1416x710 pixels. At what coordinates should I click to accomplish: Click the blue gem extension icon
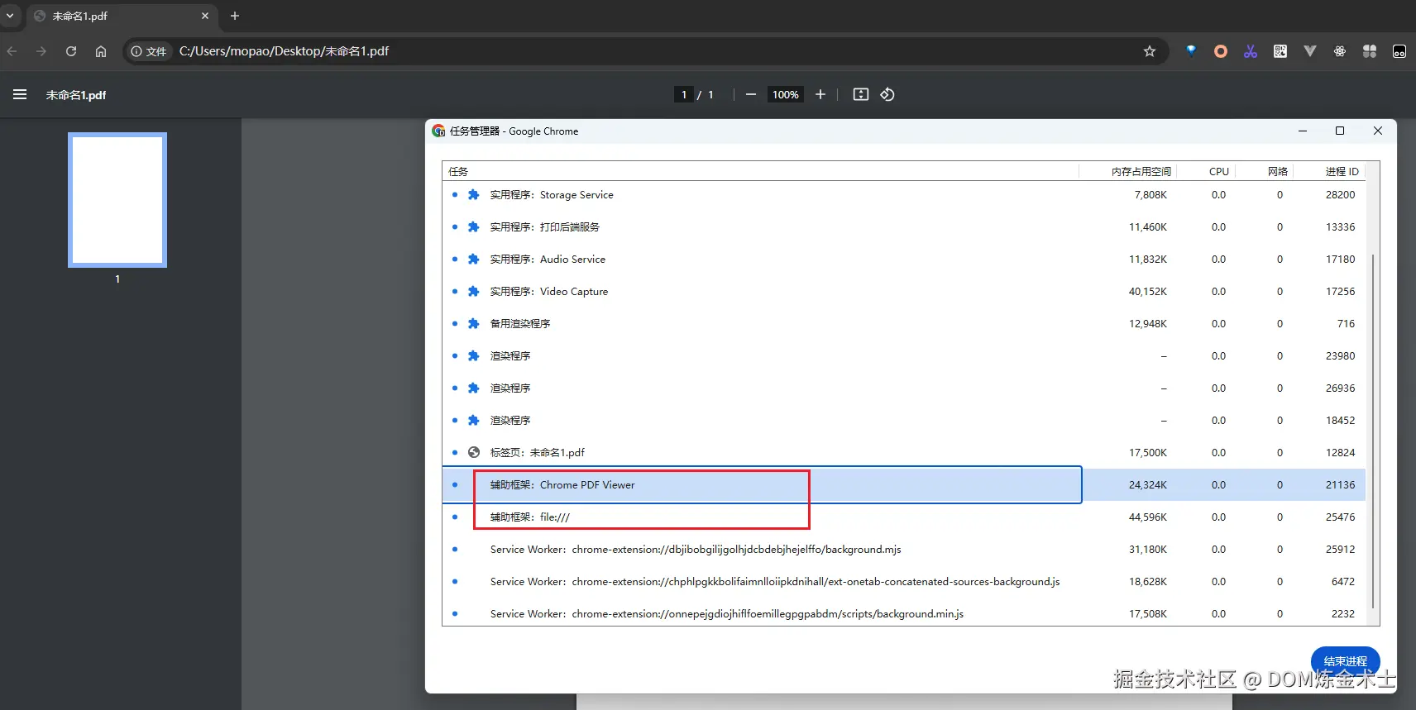(1191, 51)
